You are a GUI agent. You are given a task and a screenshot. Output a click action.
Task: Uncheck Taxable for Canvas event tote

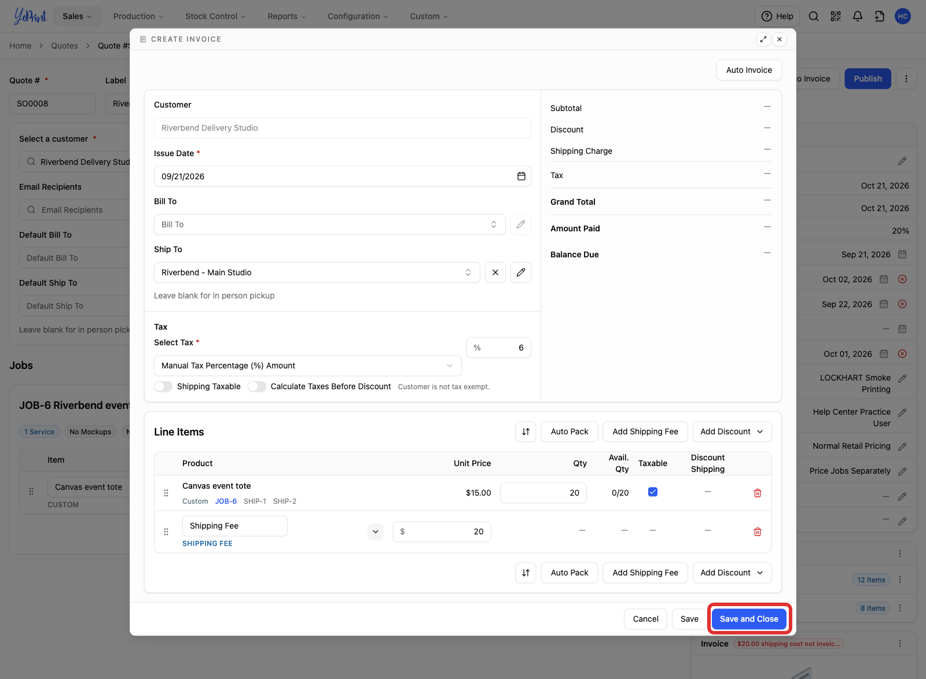coord(653,492)
